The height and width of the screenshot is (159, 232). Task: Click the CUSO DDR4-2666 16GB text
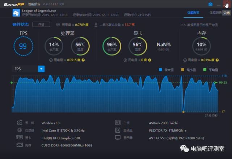coord(67,145)
